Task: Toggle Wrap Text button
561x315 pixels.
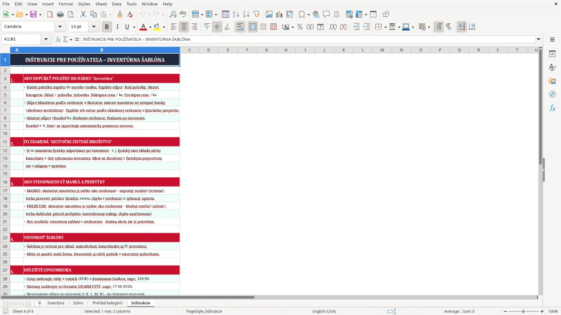Action: click(240, 27)
